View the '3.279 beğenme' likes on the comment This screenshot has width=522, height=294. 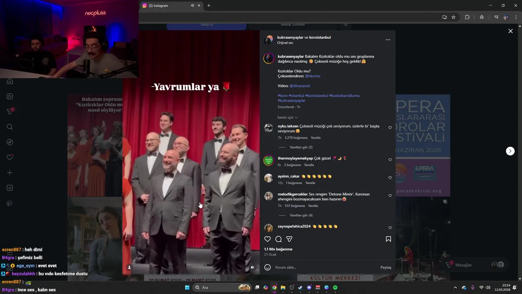[296, 138]
